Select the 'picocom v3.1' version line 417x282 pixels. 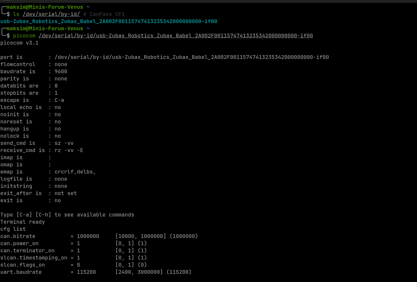[x=19, y=43]
